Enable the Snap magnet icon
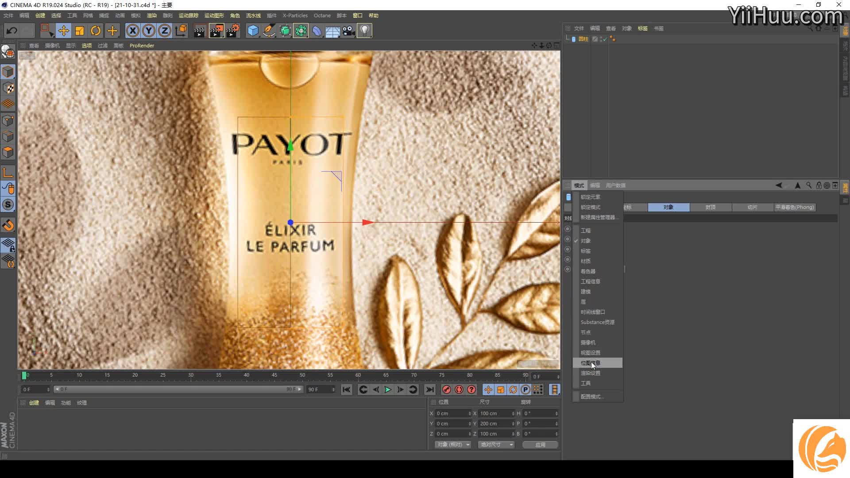This screenshot has width=850, height=478. [8, 225]
